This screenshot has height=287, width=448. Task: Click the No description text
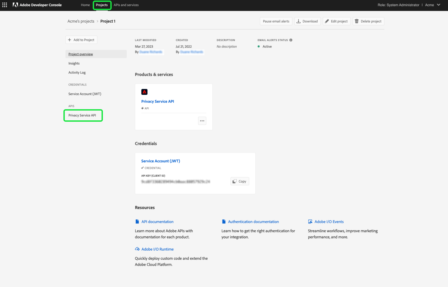point(227,47)
